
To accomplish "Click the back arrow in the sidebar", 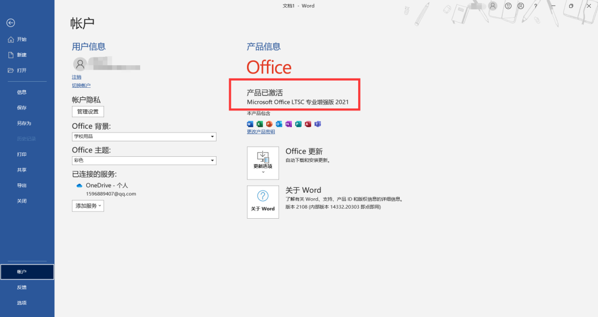I will (11, 23).
